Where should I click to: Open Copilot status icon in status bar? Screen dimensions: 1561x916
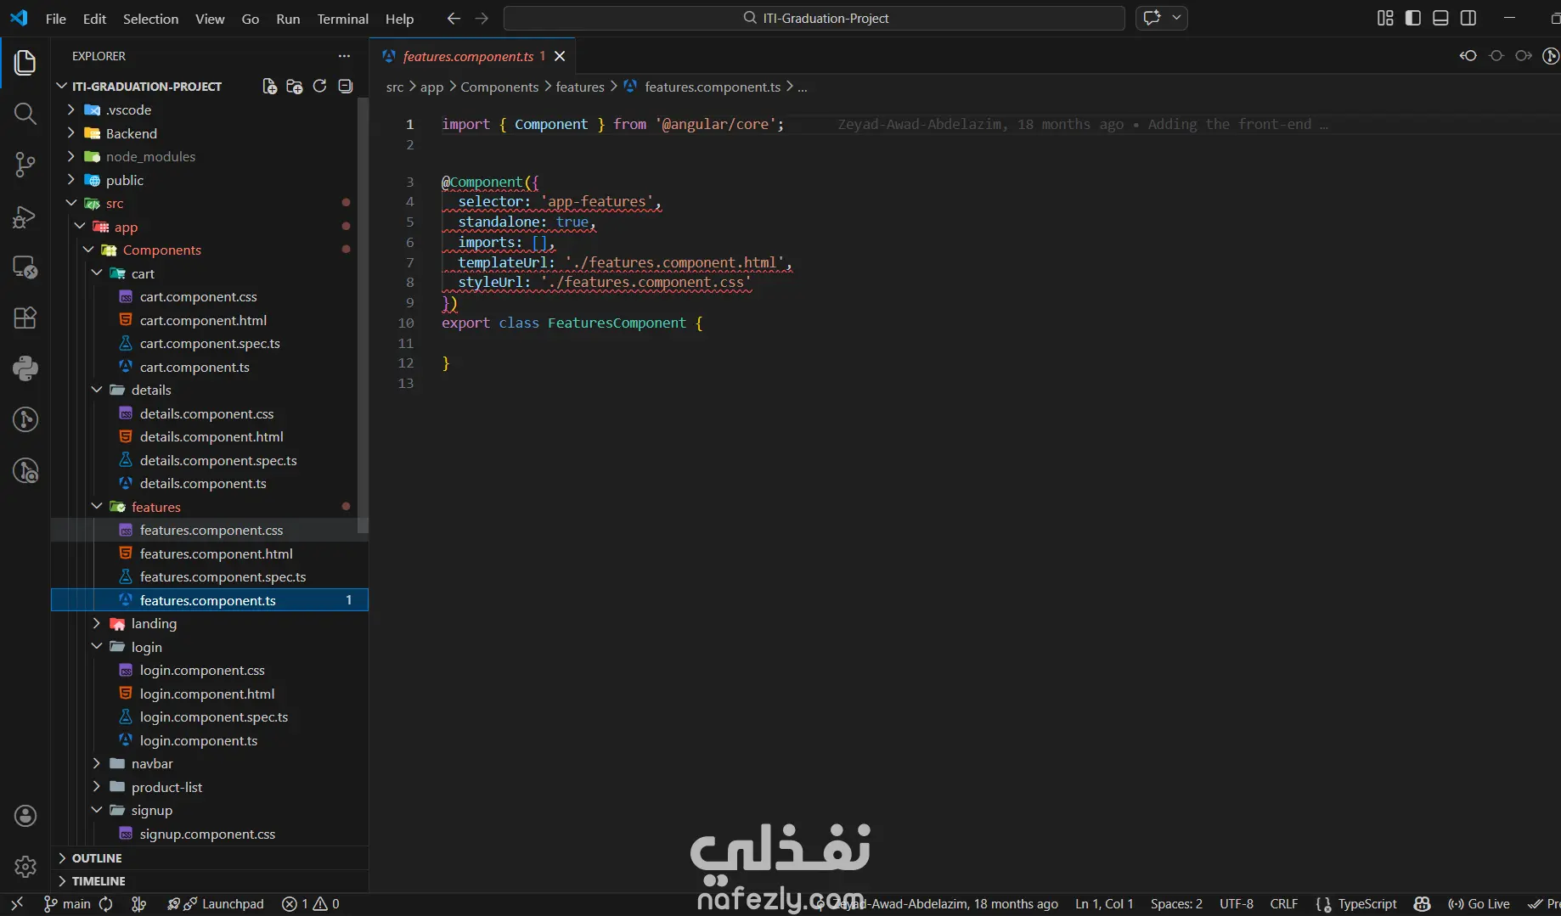1423,904
